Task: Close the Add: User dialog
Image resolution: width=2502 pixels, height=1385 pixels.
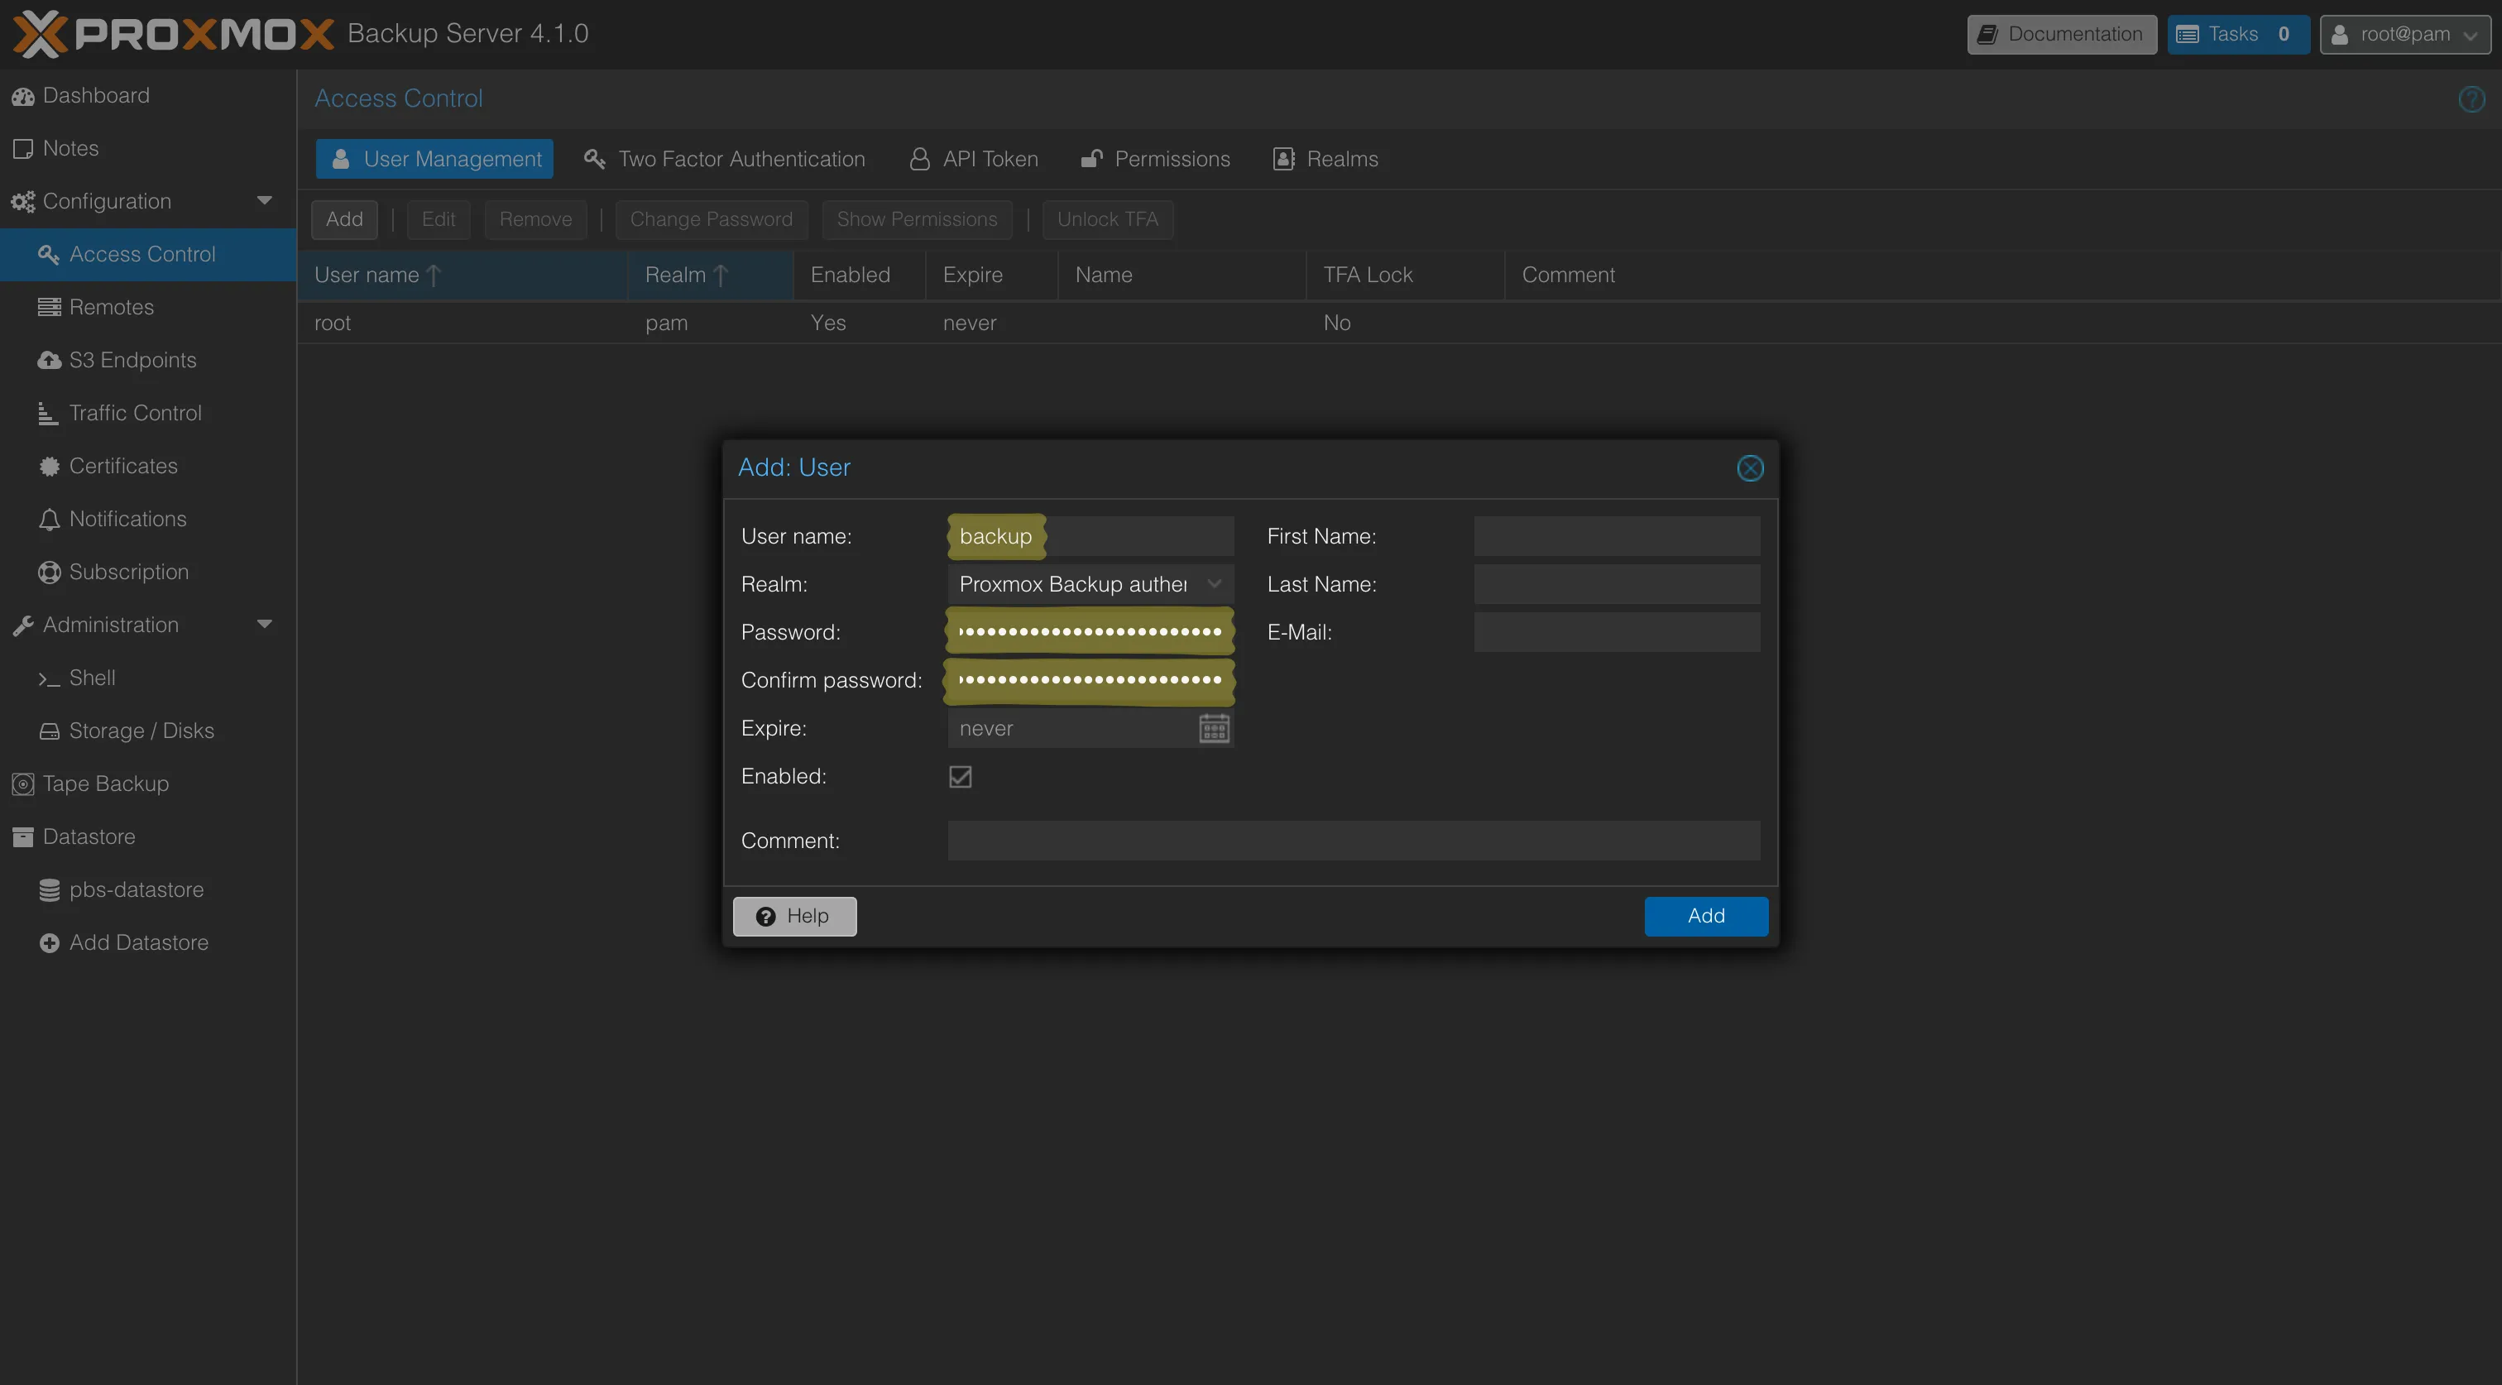Action: pos(1749,468)
